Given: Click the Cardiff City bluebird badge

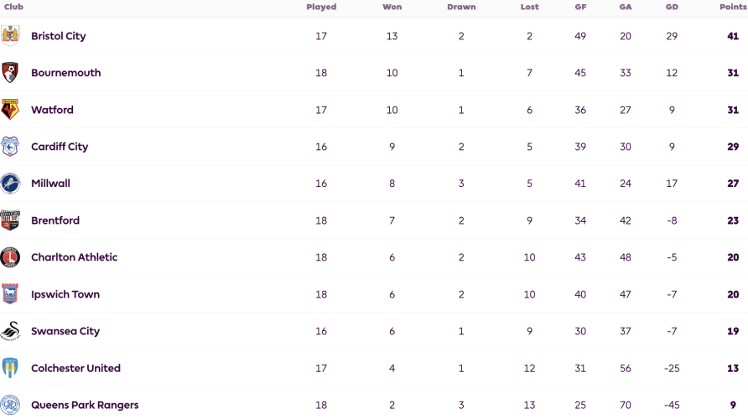Looking at the screenshot, I should (10, 147).
